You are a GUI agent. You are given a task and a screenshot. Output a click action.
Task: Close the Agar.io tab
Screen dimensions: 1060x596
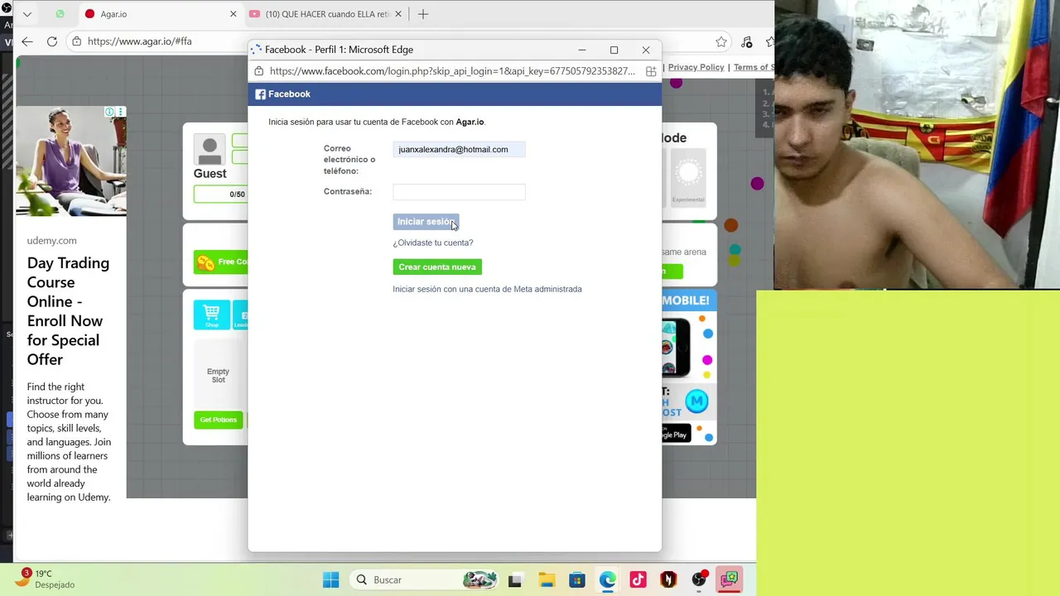tap(233, 14)
